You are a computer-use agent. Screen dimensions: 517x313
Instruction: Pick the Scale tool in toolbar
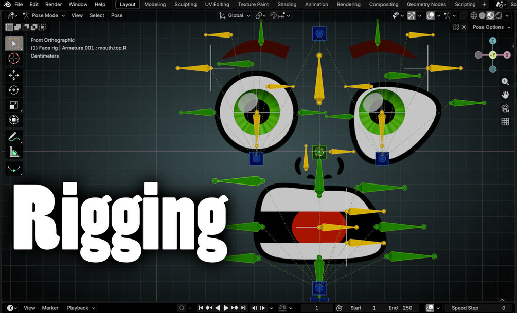pos(14,105)
